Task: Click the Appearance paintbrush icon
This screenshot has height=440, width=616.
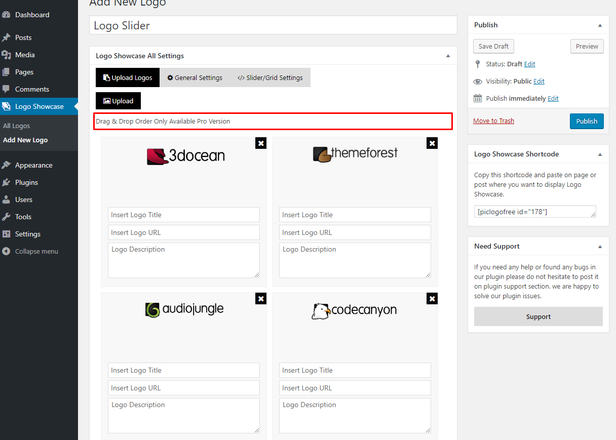Action: 6,165
